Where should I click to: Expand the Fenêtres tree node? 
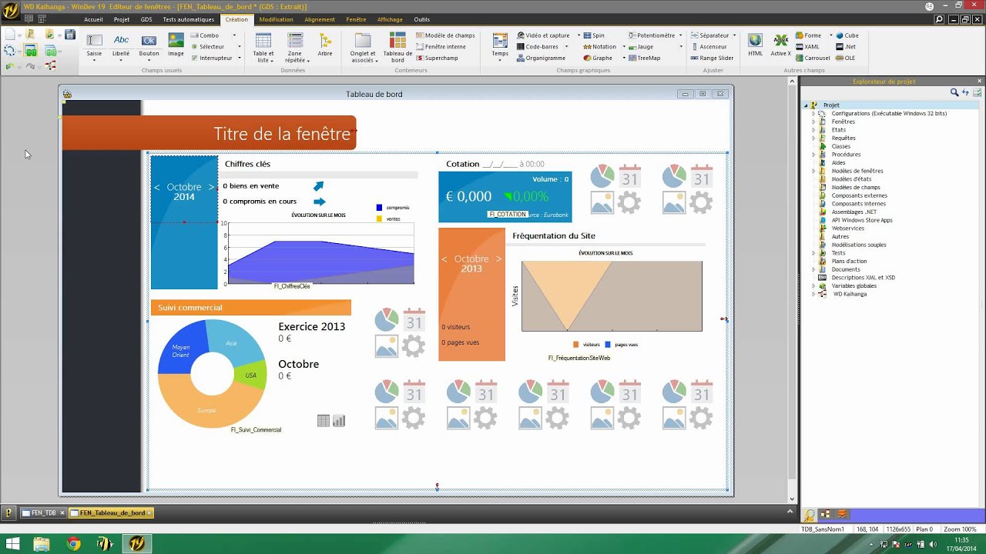click(813, 122)
